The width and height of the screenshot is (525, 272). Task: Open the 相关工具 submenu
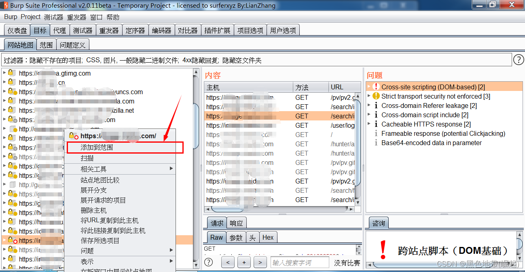click(120, 169)
